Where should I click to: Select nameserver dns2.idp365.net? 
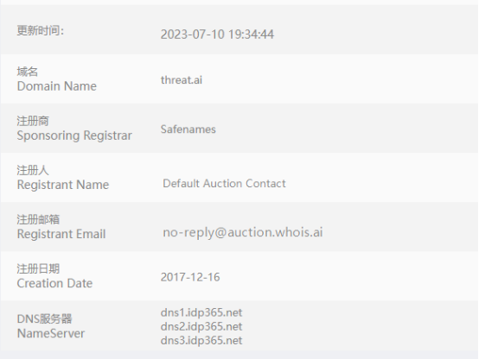[x=201, y=327]
